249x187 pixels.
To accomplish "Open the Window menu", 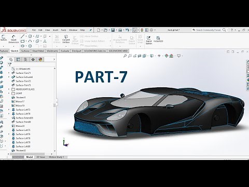I will click(73, 30).
